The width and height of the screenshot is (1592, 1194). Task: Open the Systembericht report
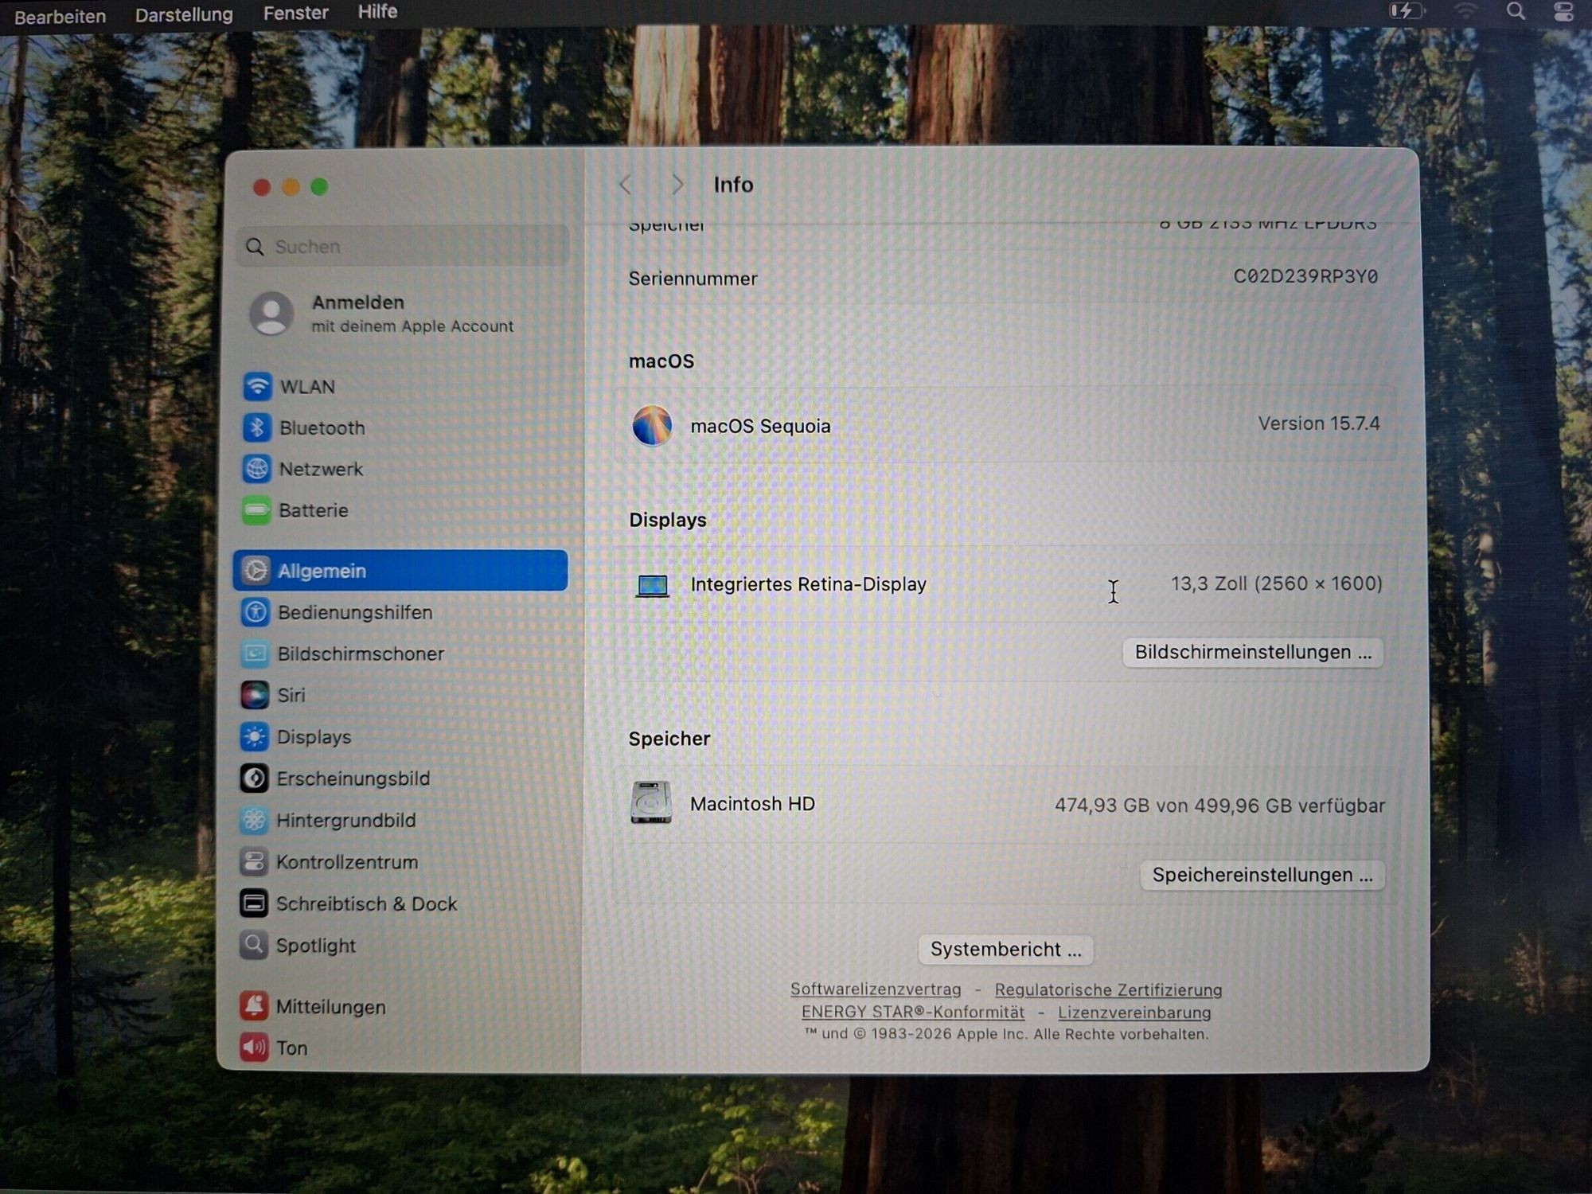1005,949
